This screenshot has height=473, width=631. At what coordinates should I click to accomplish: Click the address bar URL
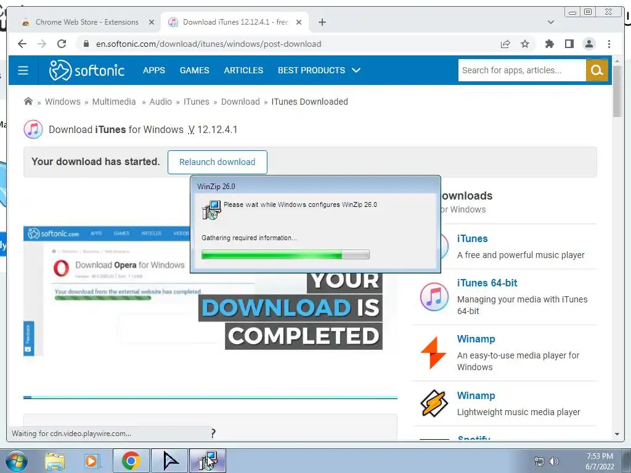pos(208,44)
